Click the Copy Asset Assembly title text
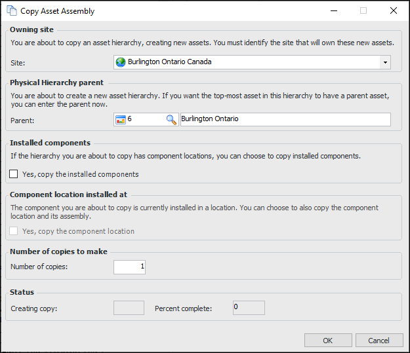Viewport: 410px width, 353px height. point(58,11)
